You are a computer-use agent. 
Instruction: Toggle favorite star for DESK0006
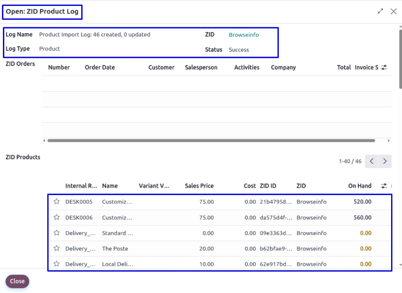(57, 217)
